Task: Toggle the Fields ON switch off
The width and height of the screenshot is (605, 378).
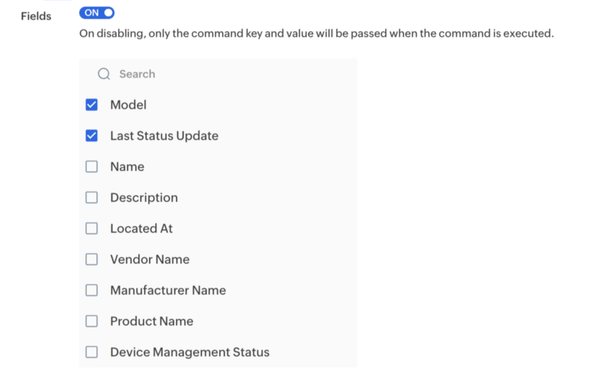Action: [x=97, y=13]
